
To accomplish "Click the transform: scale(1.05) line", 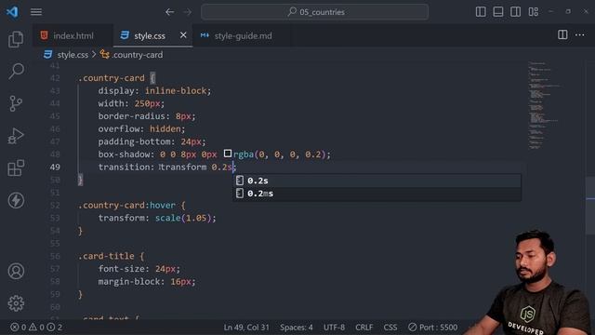I will pyautogui.click(x=157, y=218).
